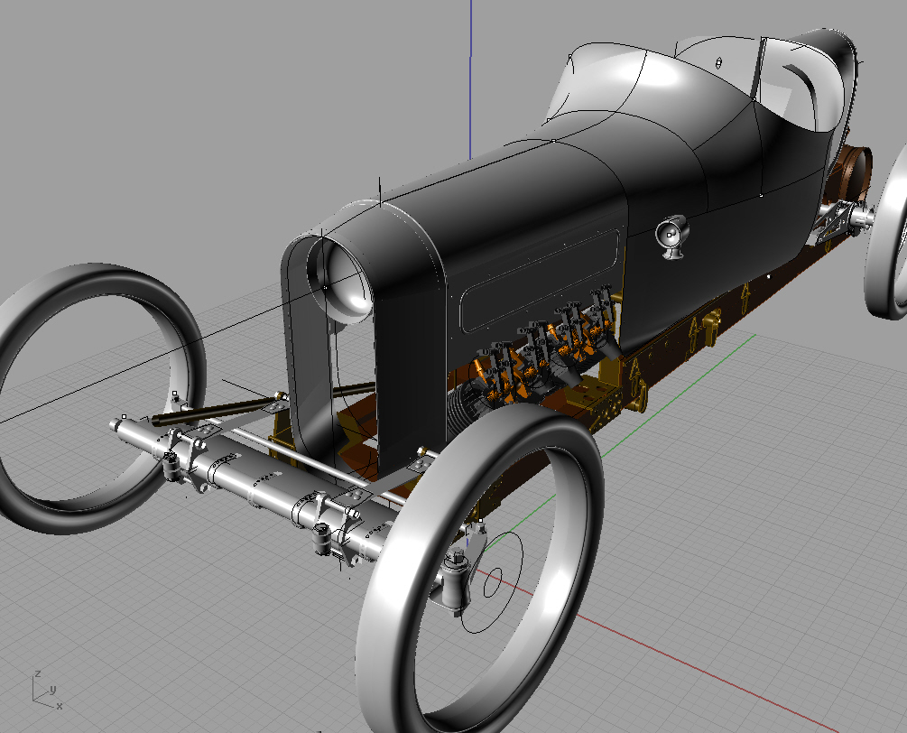Screen dimensions: 907x733
Task: Select the hood side panel with rounded outline
Action: point(539,281)
